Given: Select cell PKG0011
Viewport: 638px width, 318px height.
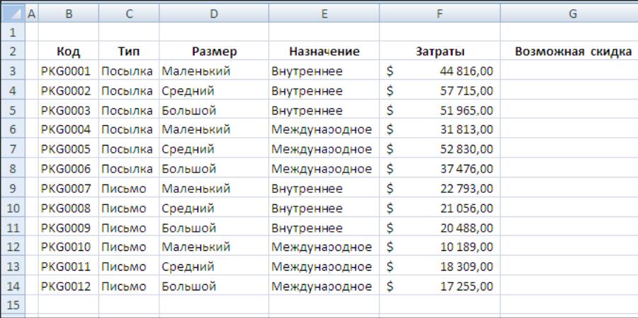Looking at the screenshot, I should tap(69, 266).
